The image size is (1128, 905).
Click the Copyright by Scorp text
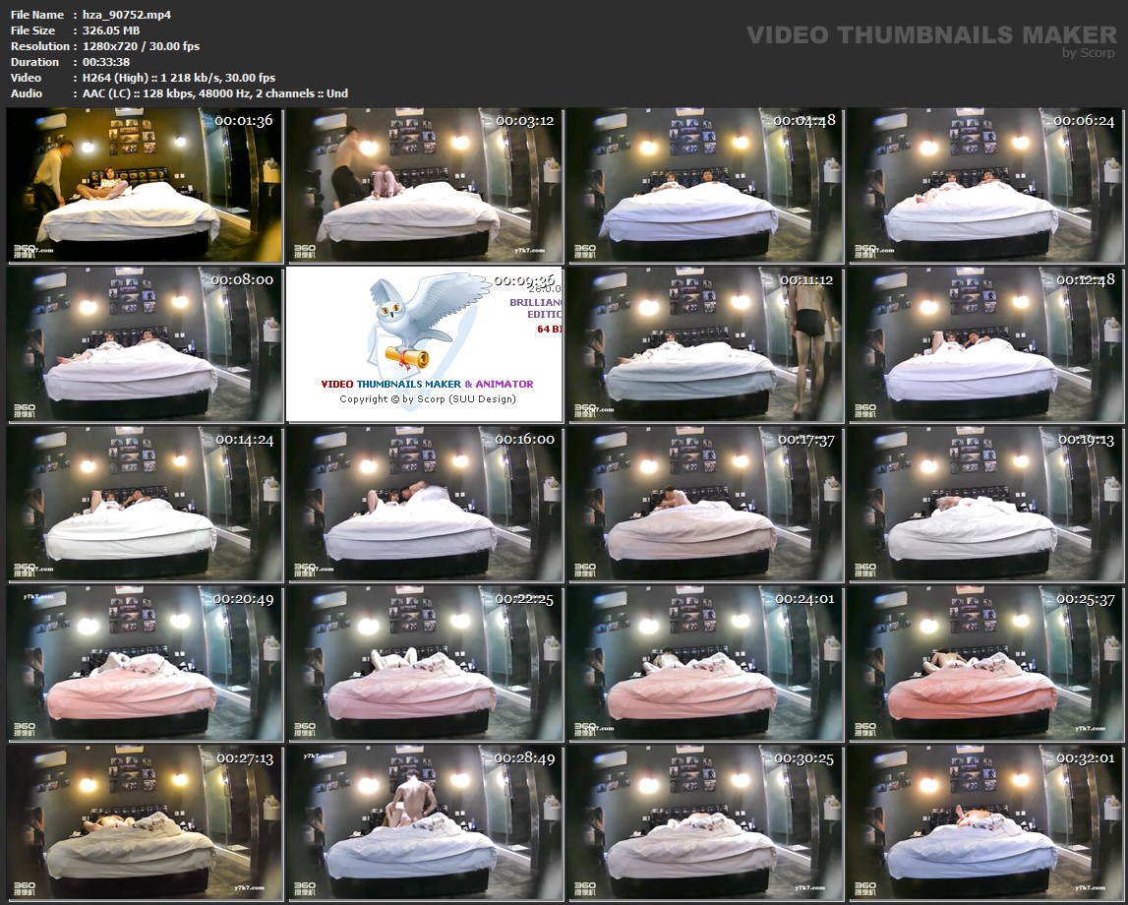click(x=427, y=399)
